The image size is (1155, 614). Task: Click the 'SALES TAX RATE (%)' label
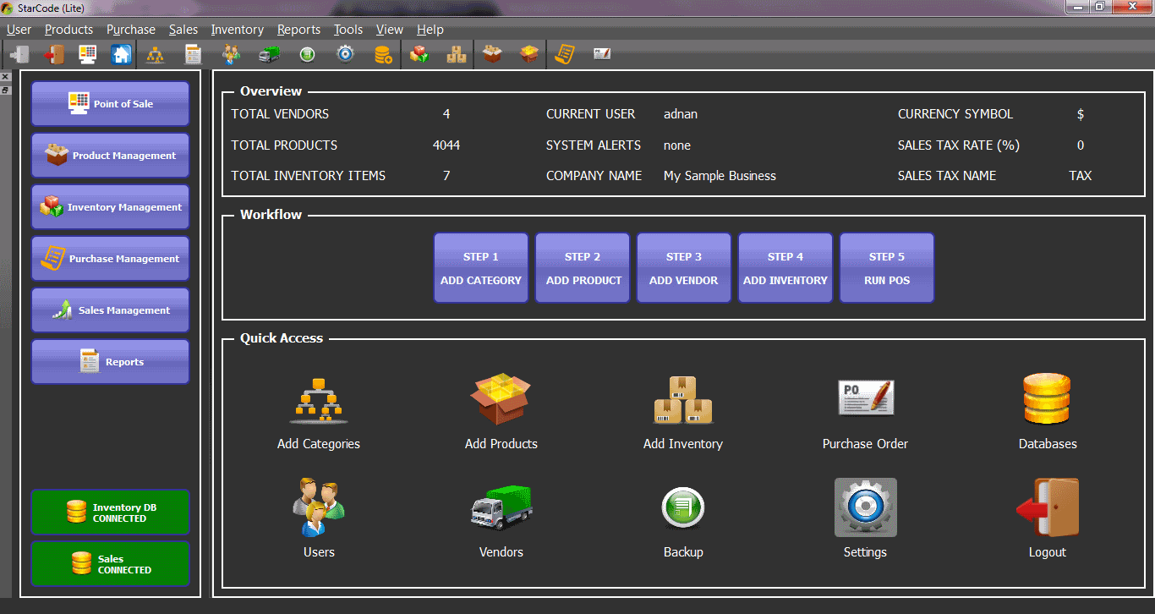pos(959,145)
